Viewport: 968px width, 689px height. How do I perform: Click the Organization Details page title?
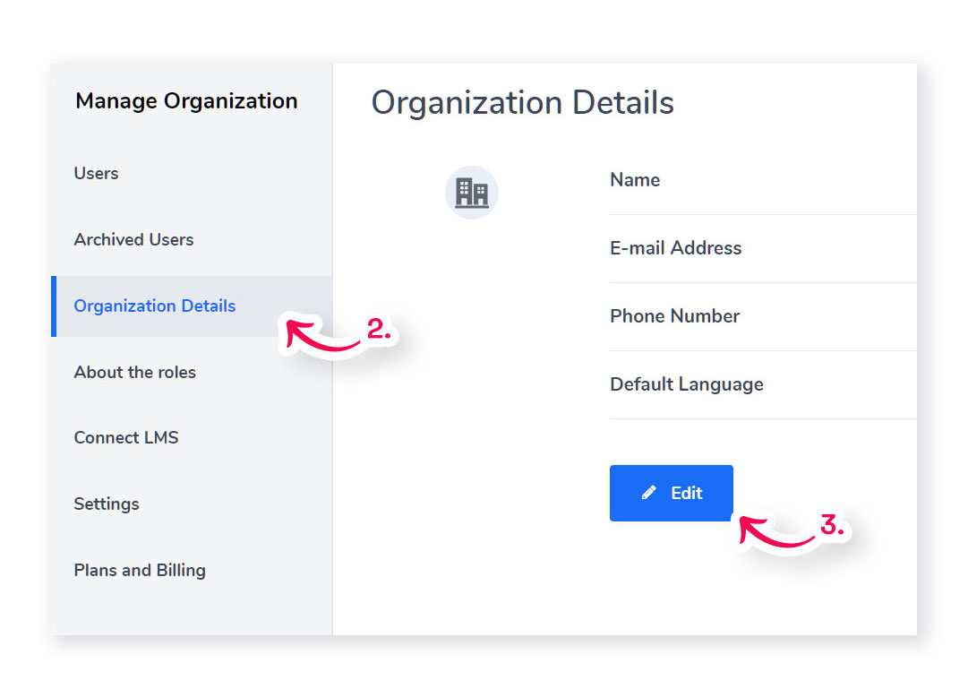(x=522, y=103)
